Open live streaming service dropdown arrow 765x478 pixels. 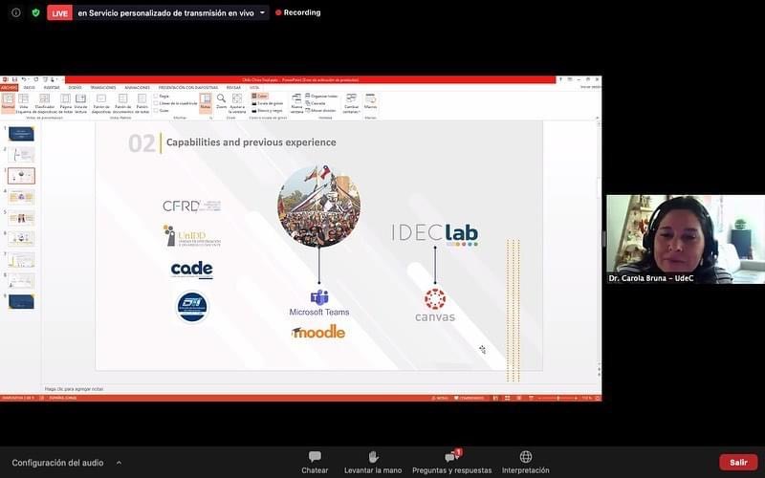[x=262, y=12]
